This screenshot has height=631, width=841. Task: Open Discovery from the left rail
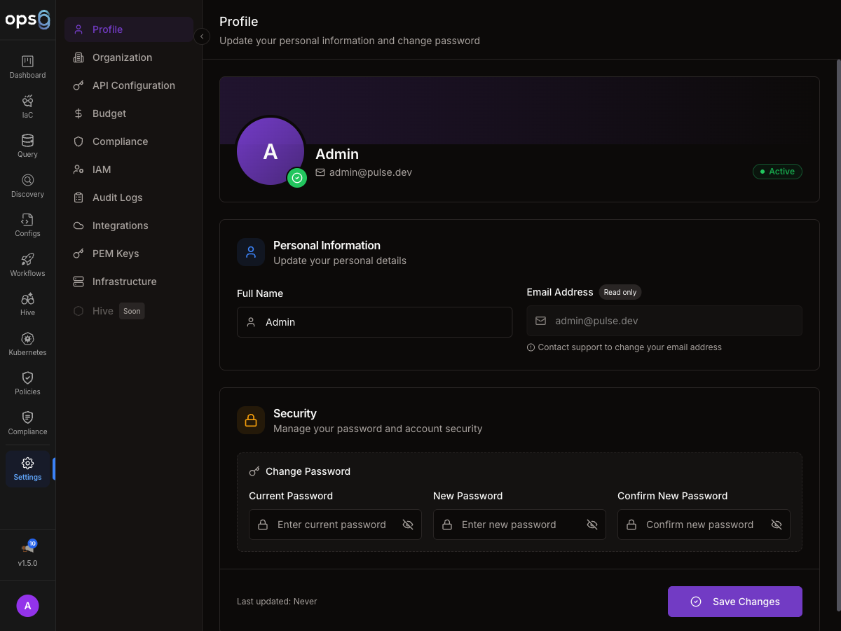point(27,181)
